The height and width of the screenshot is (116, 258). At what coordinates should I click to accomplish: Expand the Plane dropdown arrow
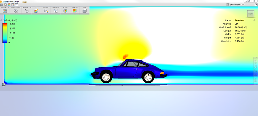[x=65, y=14]
